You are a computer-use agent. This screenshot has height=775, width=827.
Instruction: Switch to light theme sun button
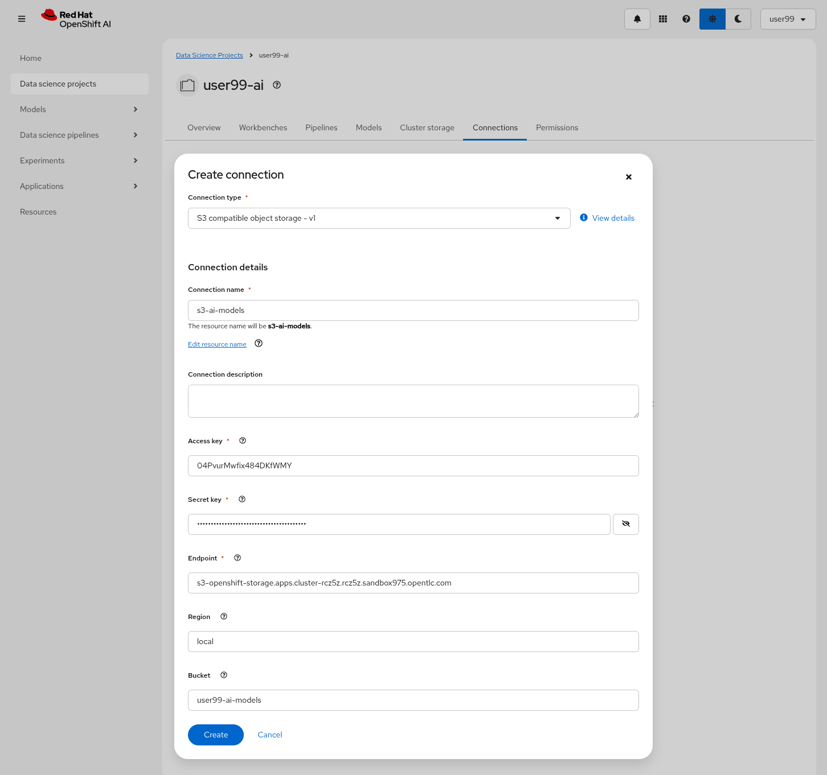[x=713, y=19]
